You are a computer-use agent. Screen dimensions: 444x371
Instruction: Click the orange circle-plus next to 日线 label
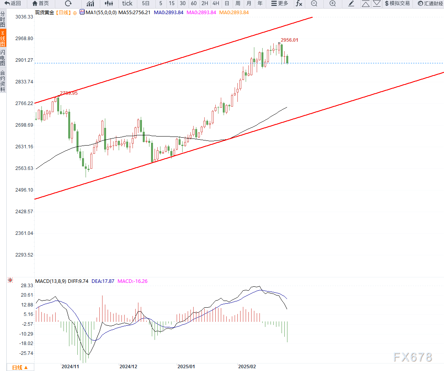click(x=75, y=13)
